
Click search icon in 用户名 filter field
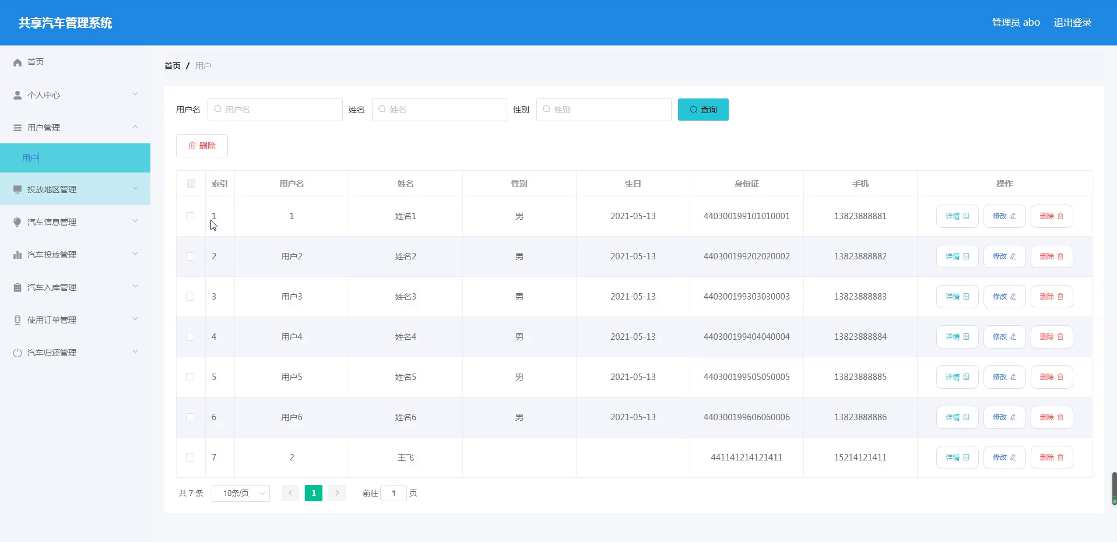coord(217,109)
